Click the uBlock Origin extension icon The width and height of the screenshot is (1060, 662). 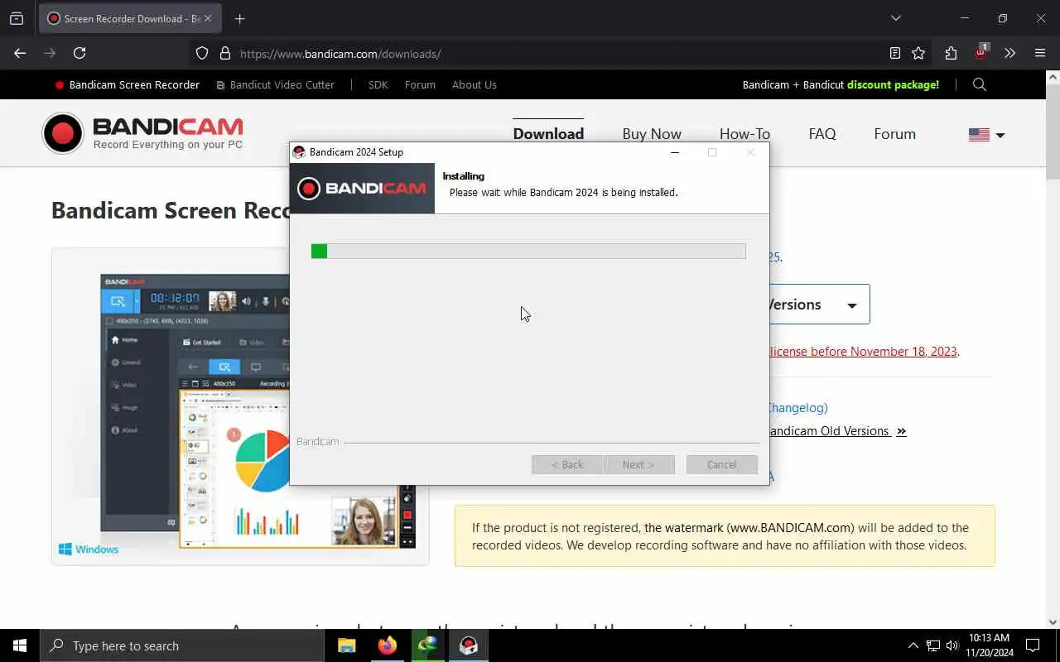[980, 52]
